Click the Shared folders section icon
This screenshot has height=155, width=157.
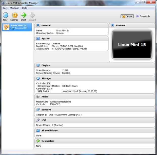click(38, 131)
